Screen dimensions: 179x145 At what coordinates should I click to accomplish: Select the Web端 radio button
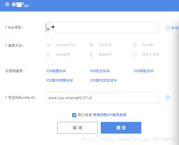click(x=135, y=45)
